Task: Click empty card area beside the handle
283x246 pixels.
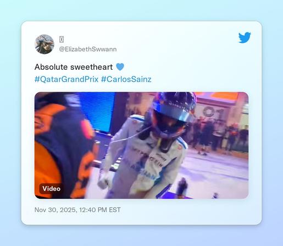Action: click(x=174, y=45)
